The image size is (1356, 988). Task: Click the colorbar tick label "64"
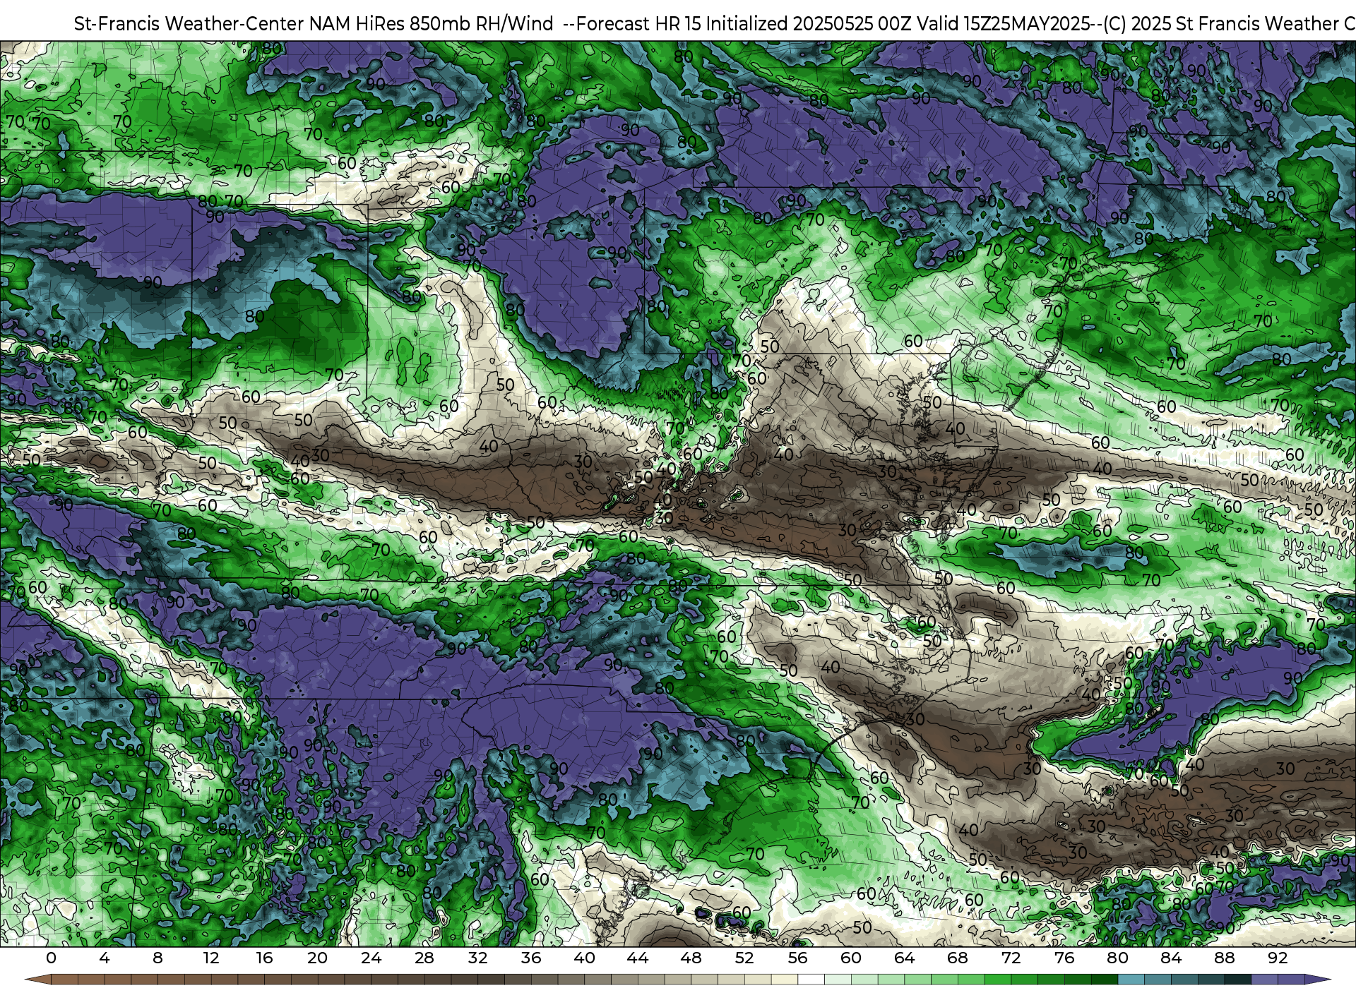tap(904, 958)
